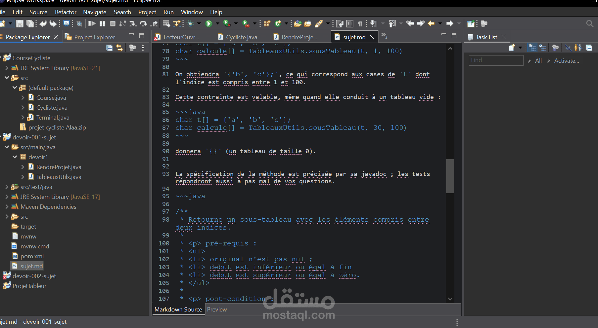Toggle Skip All Breakpoints icon
This screenshot has width=598, height=328.
tap(79, 24)
